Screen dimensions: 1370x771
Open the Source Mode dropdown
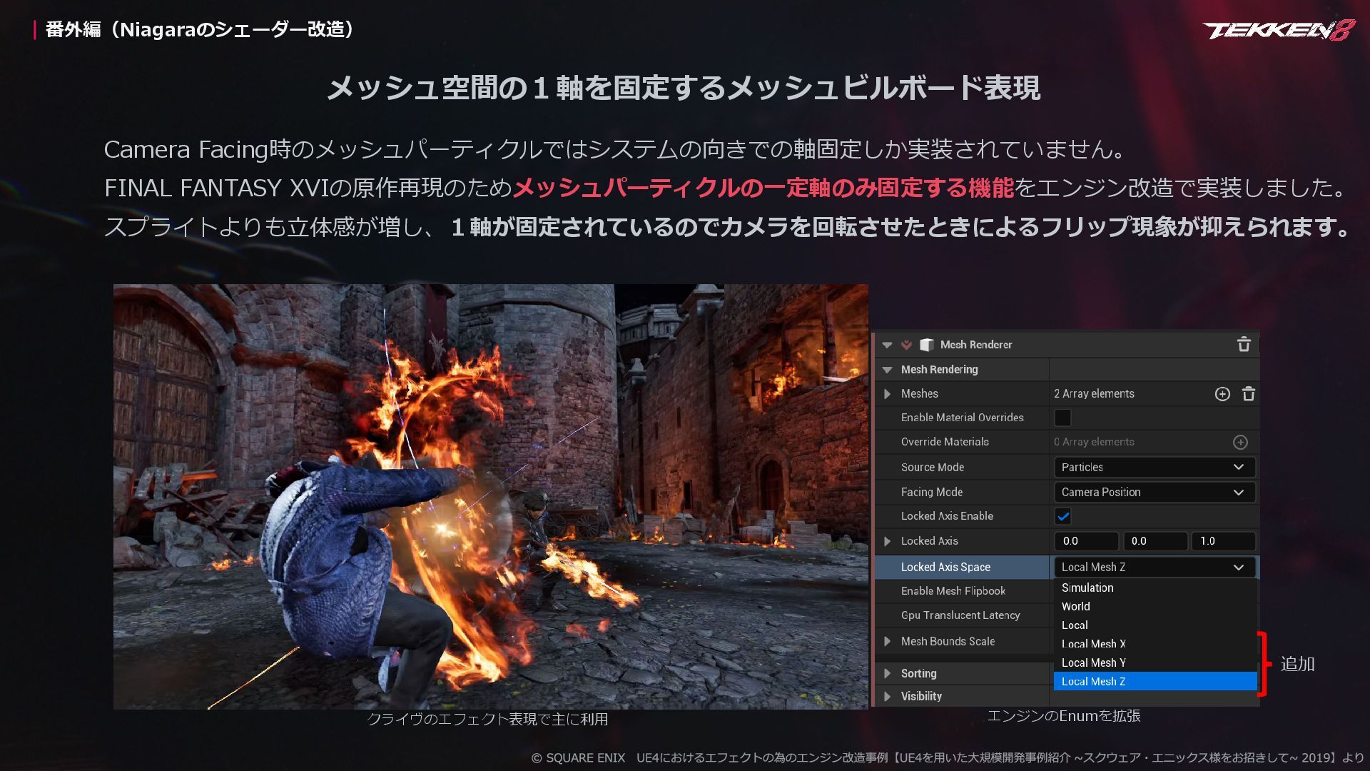(1154, 467)
